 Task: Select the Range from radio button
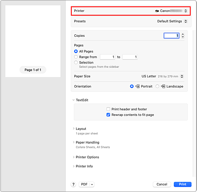(76, 57)
